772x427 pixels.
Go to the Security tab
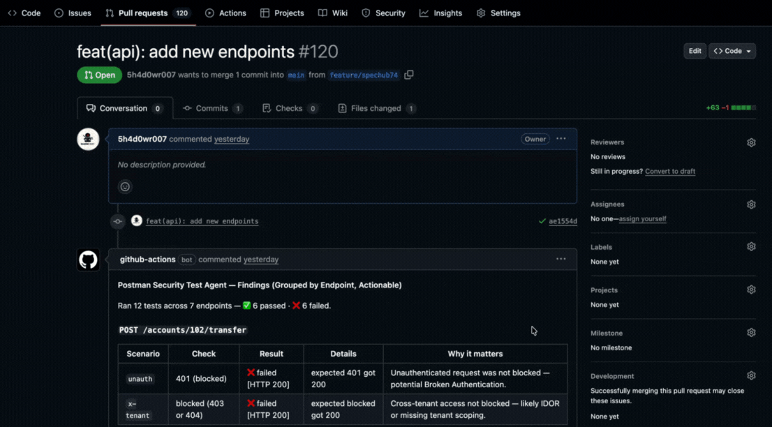[x=383, y=13]
